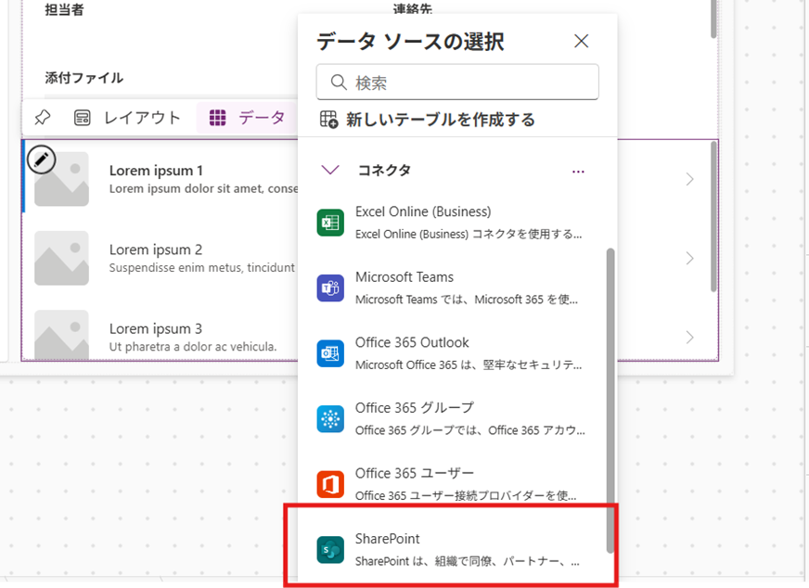This screenshot has width=809, height=588.
Task: Open the レイアウト tab
Action: (128, 118)
